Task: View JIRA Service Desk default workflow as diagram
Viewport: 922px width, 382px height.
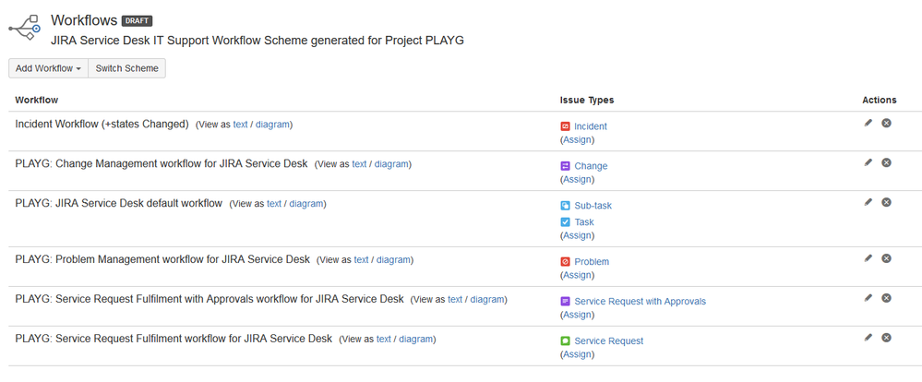Action: (305, 203)
